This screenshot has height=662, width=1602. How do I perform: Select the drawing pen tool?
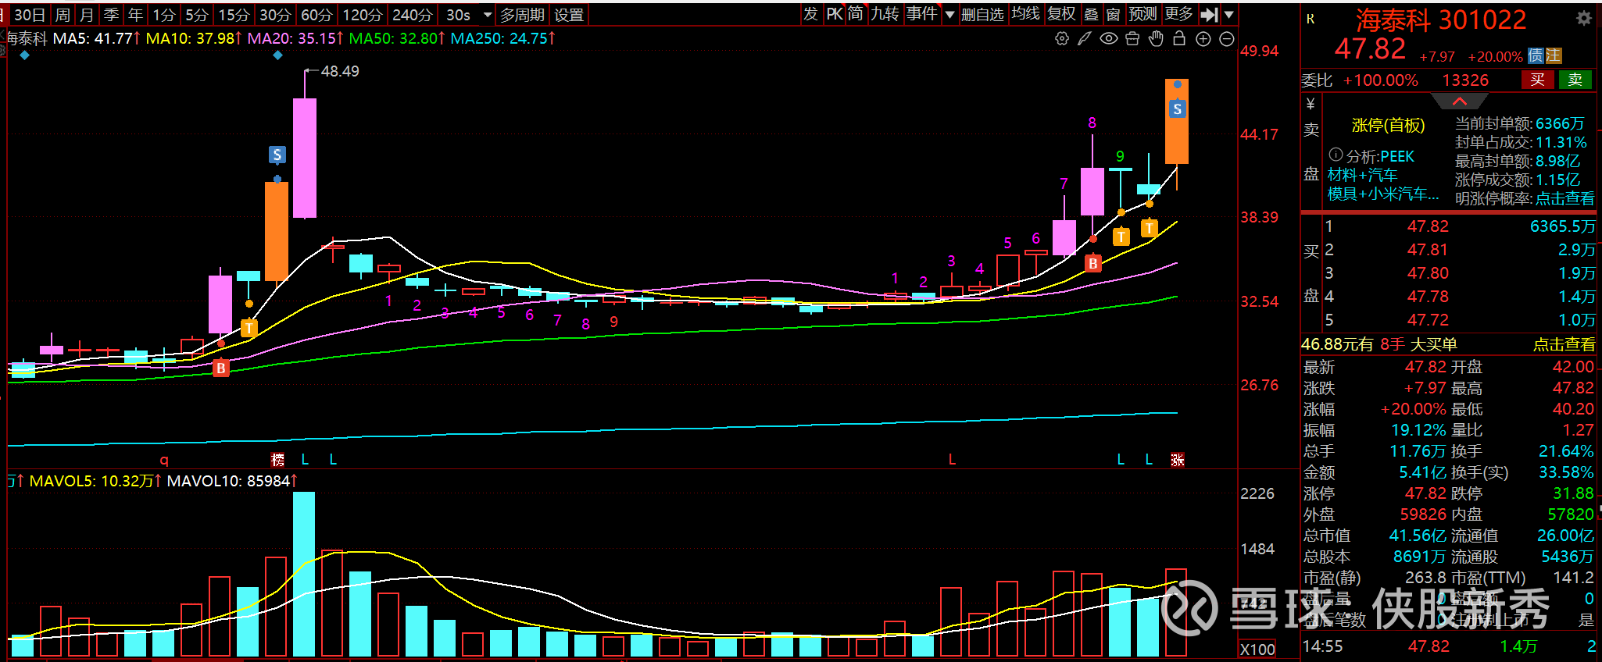[x=1085, y=38]
